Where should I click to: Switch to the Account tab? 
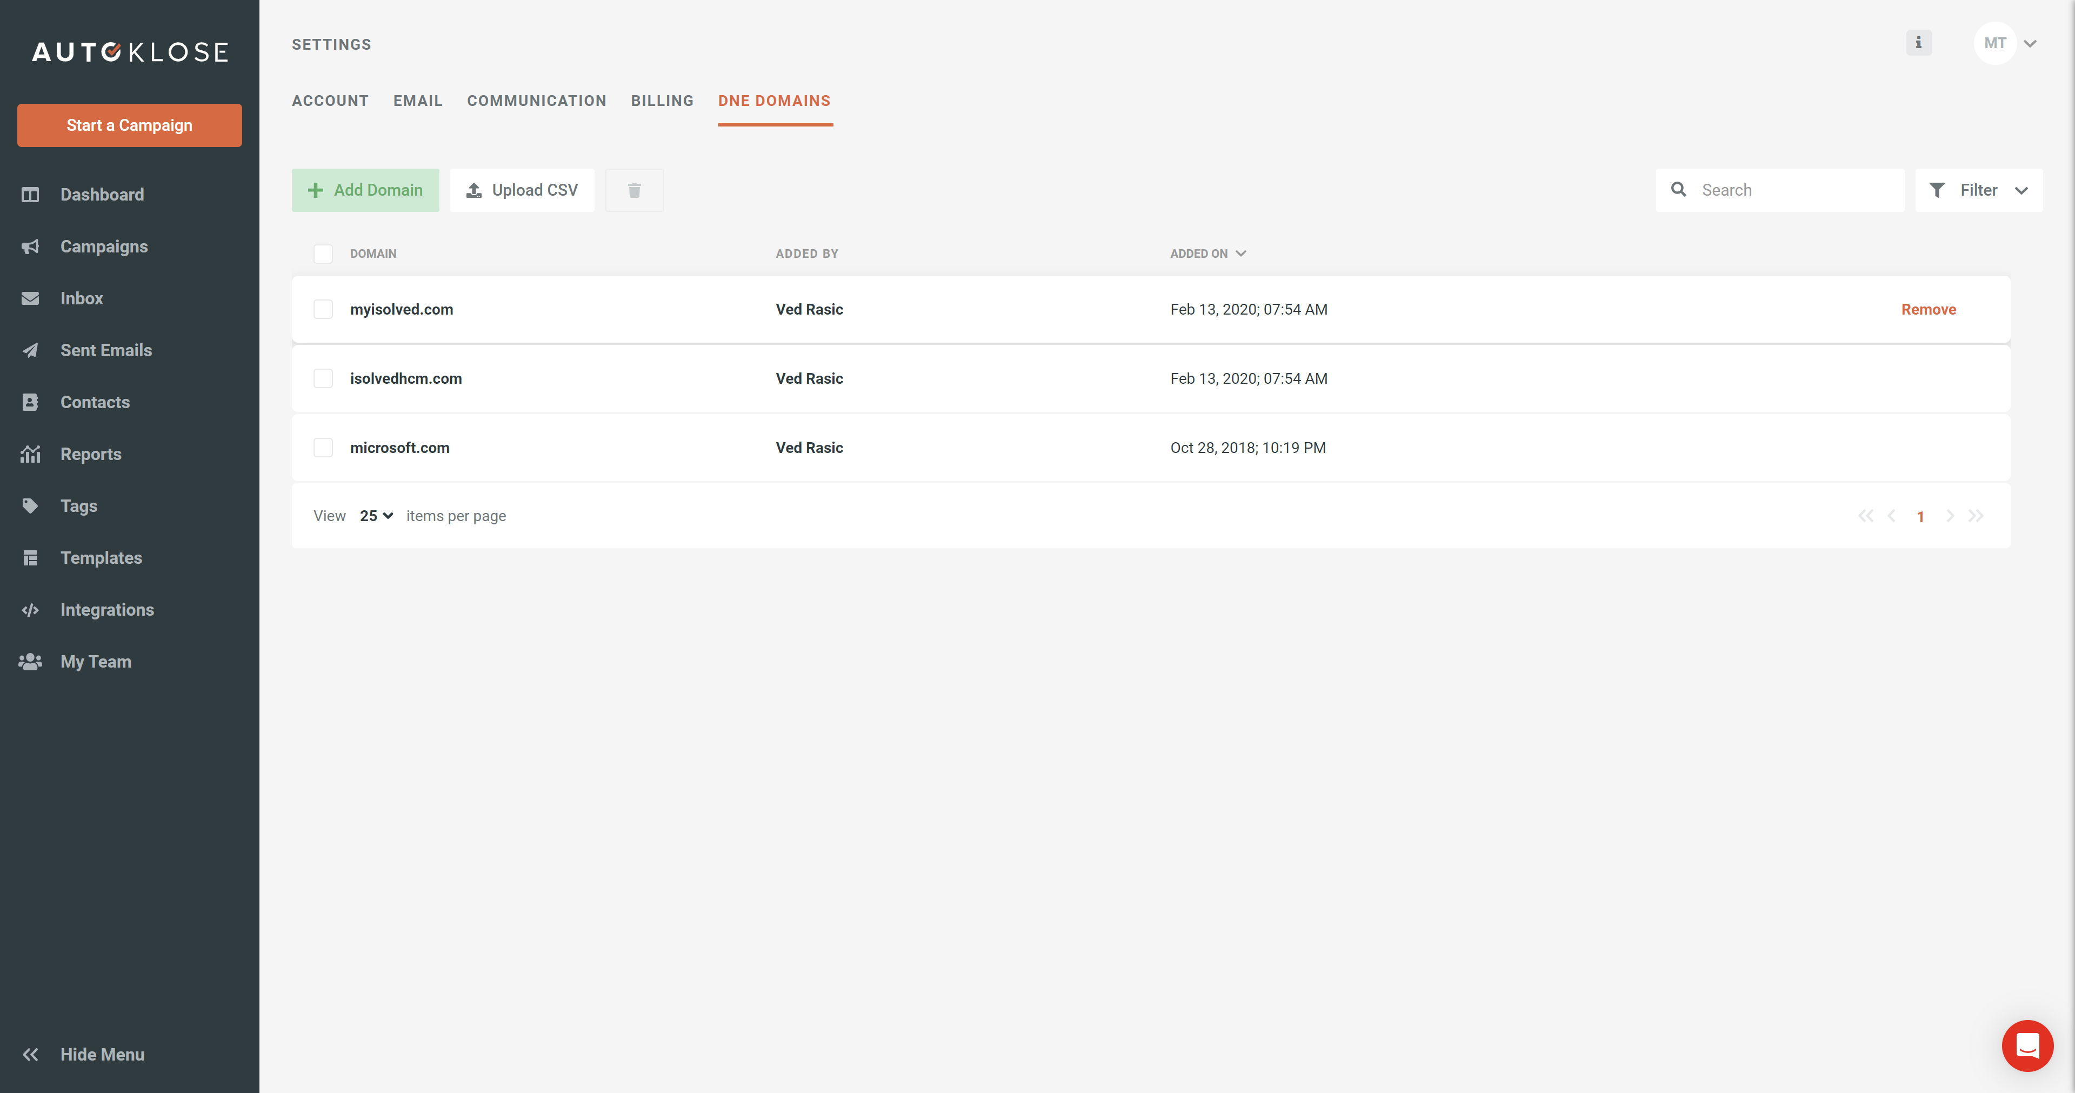[x=330, y=101]
